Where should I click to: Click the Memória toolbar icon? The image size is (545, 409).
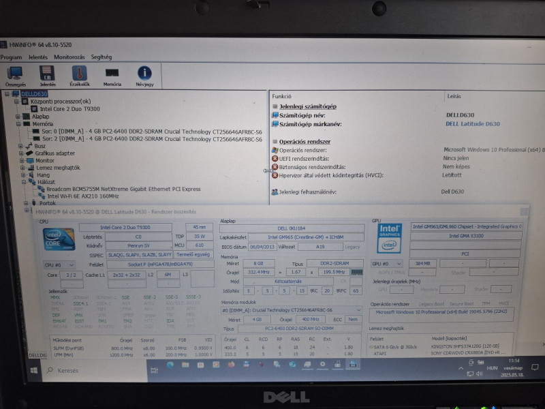point(112,76)
